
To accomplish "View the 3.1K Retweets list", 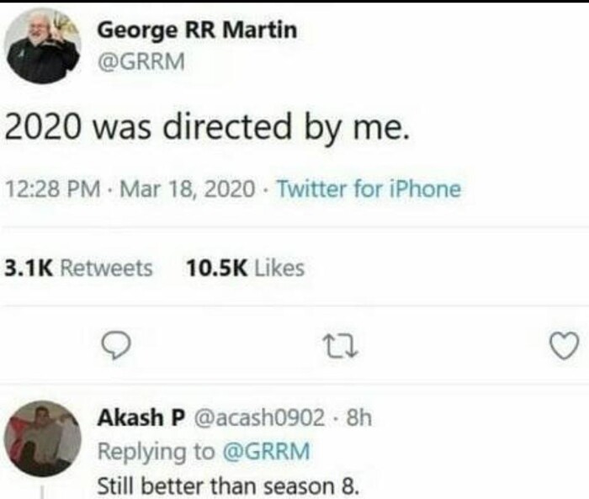I will (x=79, y=268).
